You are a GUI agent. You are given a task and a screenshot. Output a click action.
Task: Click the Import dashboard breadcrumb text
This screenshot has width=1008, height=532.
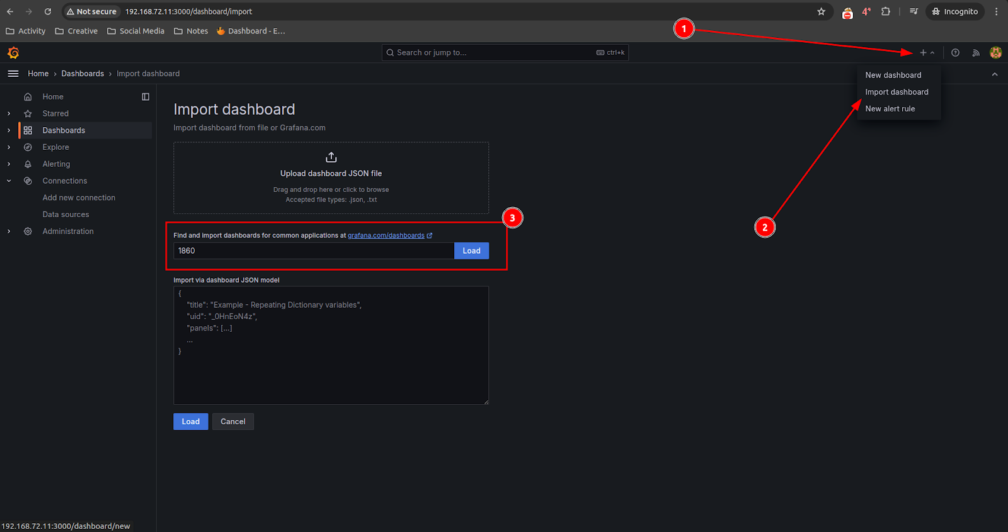pyautogui.click(x=148, y=74)
